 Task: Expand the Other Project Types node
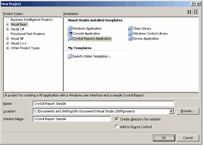coord(8,48)
